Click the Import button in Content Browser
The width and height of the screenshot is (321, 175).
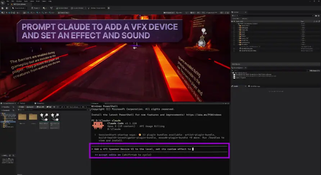point(30,107)
